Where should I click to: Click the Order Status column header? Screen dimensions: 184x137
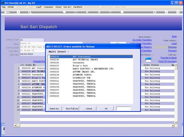[x=151, y=65]
